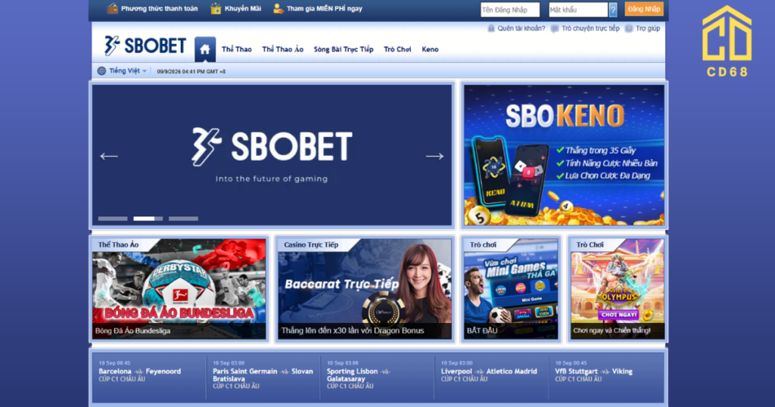Open Thể Thao menu
This screenshot has height=407, width=775.
(x=237, y=49)
